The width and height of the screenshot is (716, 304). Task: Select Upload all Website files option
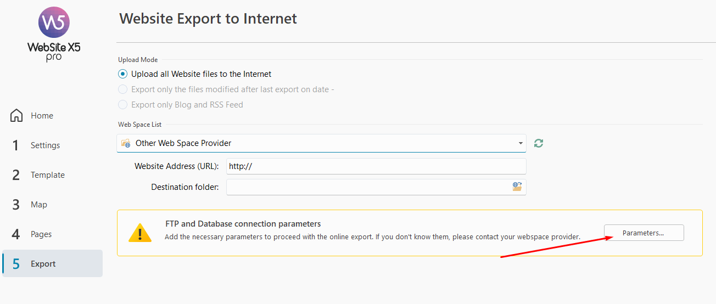(x=123, y=74)
